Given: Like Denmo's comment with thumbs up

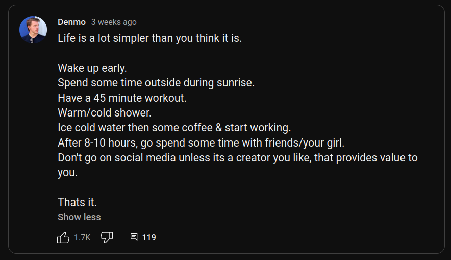Looking at the screenshot, I should coord(63,237).
